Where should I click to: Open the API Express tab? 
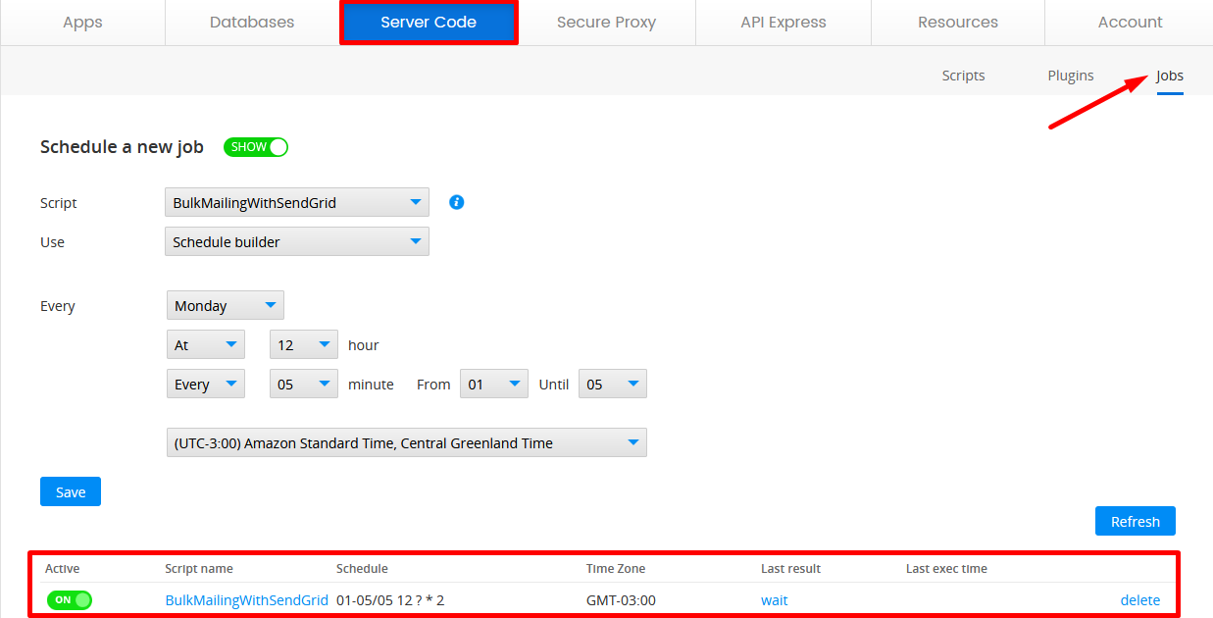pos(783,22)
